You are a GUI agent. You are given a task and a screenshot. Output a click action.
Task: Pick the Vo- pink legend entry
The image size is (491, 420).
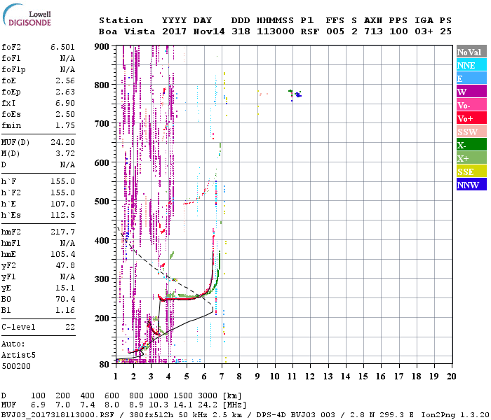tap(471, 105)
